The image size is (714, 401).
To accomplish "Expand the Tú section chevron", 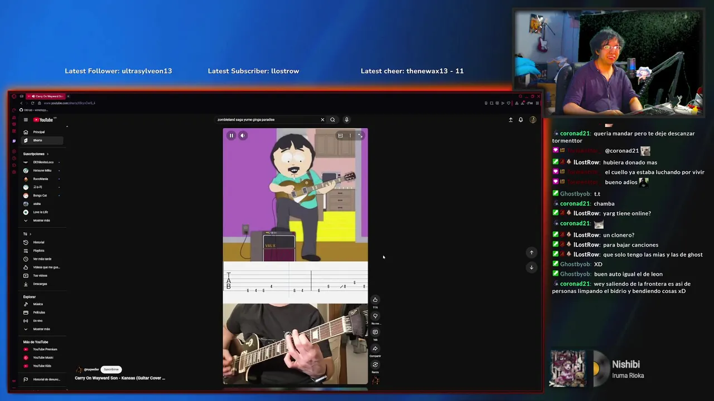I will click(30, 234).
